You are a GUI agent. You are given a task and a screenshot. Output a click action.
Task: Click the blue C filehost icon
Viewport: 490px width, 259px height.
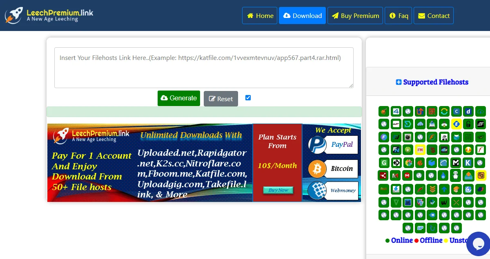coord(456,111)
